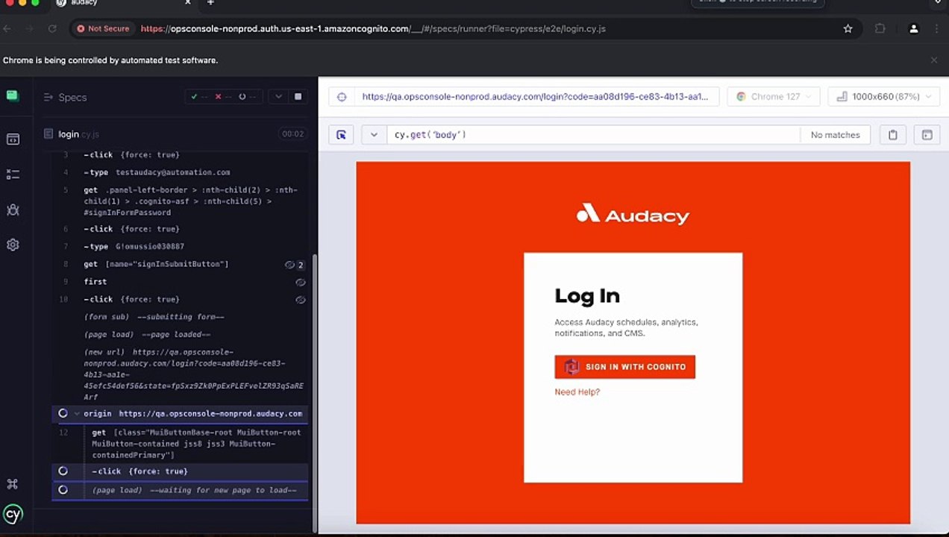Viewport: 949px width, 537px height.
Task: Print selector to console icon
Action: [927, 135]
